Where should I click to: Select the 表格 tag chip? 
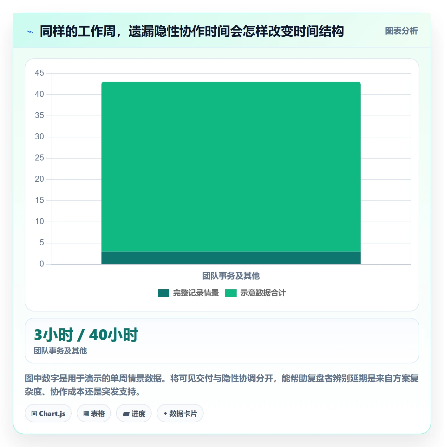[94, 413]
